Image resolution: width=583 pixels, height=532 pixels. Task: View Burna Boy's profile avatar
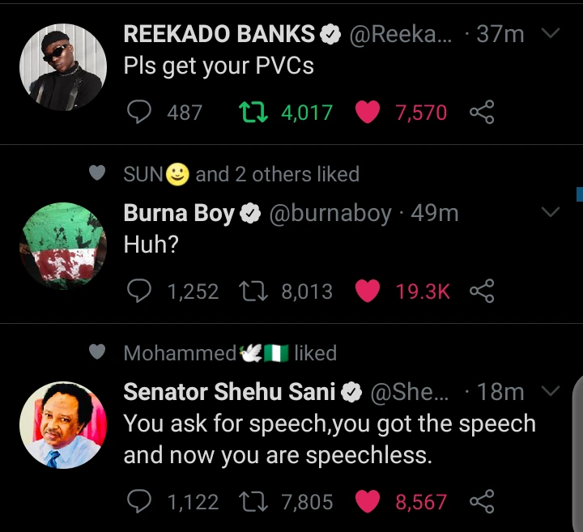click(x=62, y=245)
